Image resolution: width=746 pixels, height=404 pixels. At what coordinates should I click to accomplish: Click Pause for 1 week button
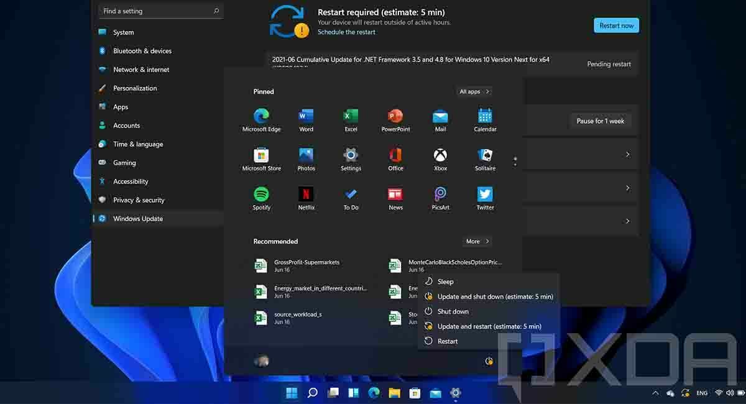600,121
